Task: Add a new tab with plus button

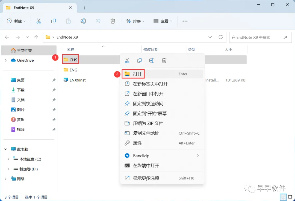Action: [85, 8]
